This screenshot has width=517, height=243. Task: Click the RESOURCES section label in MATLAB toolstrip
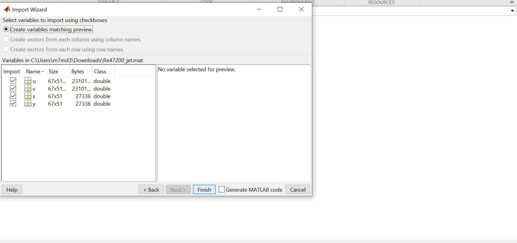pyautogui.click(x=381, y=2)
